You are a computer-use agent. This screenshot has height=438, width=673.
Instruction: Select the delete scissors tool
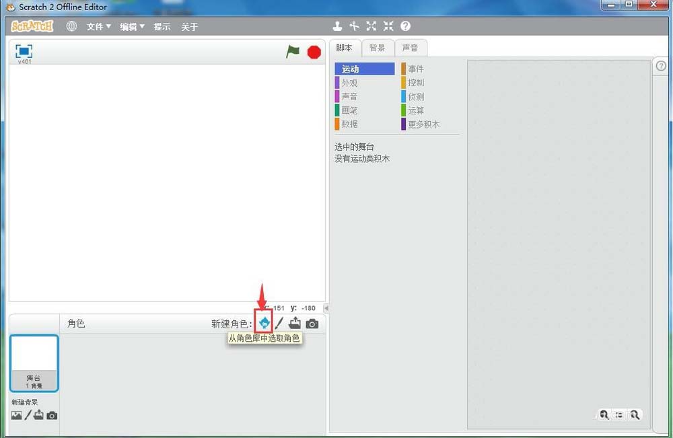click(x=354, y=26)
